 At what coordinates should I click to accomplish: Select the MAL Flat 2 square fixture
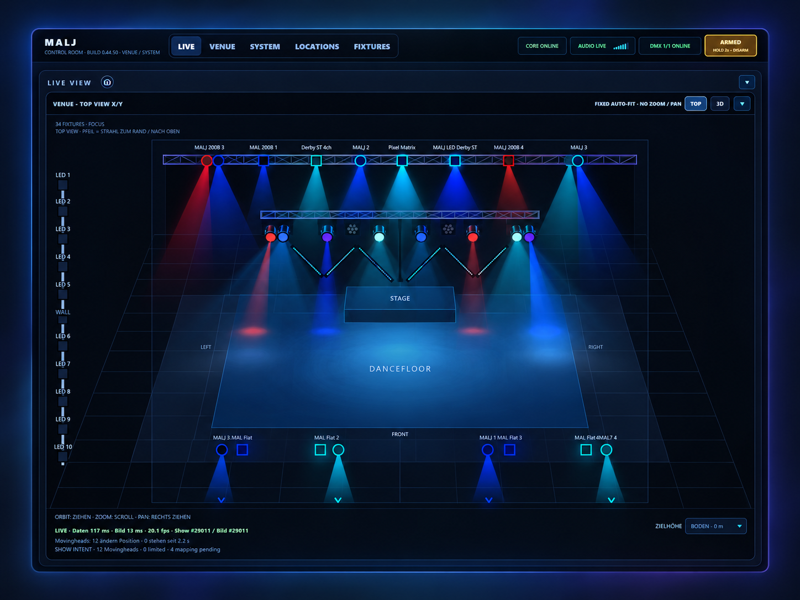(320, 450)
